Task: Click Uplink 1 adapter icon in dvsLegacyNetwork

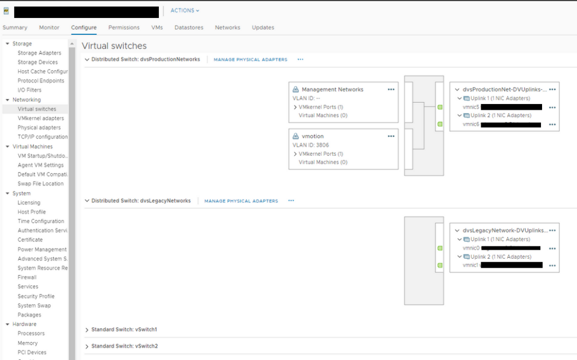Action: click(466, 240)
